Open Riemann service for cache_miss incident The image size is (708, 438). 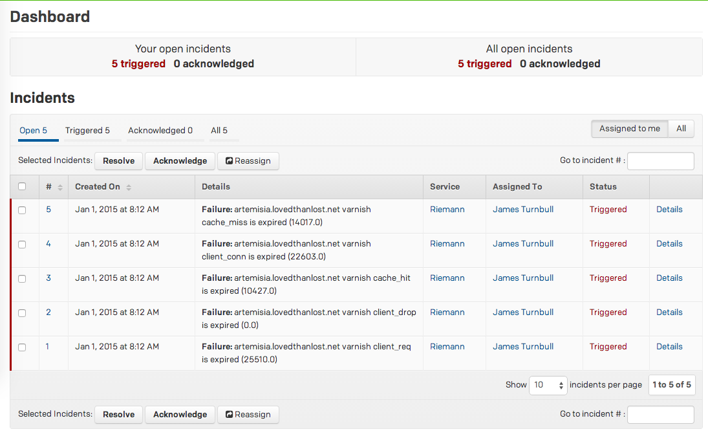[x=447, y=210]
